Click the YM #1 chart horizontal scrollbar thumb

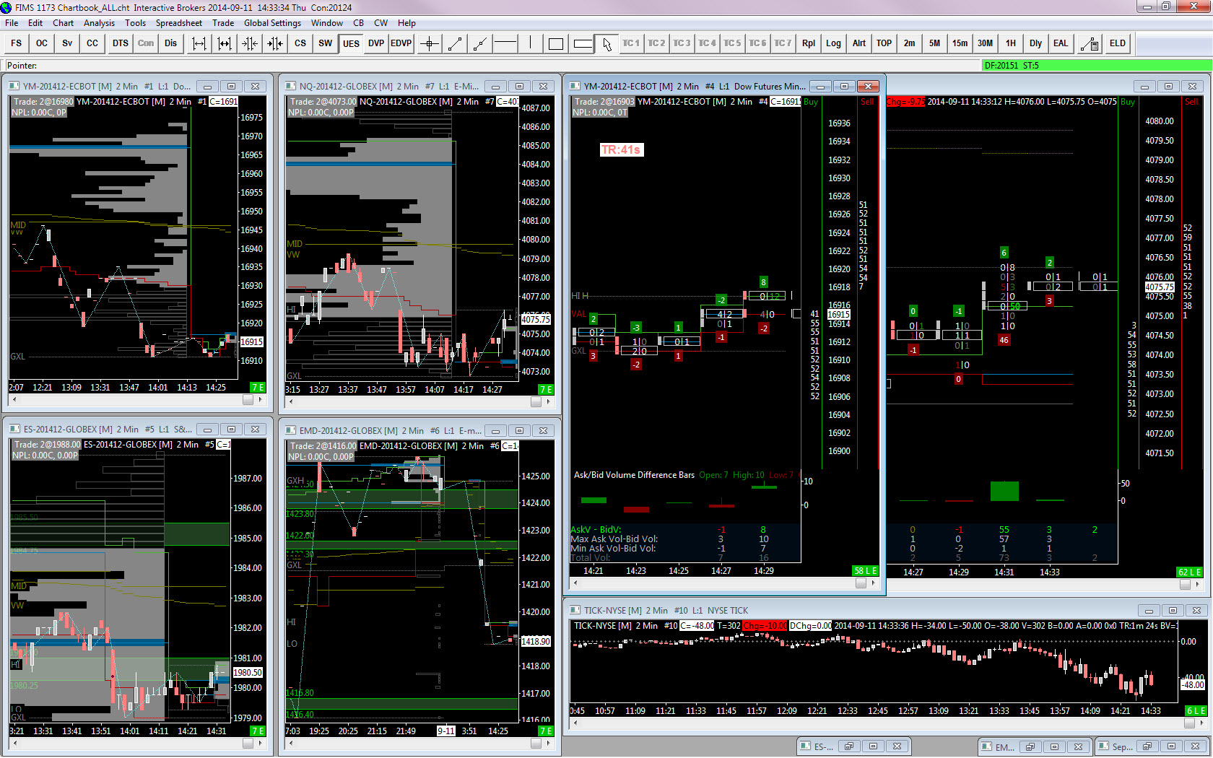point(248,399)
